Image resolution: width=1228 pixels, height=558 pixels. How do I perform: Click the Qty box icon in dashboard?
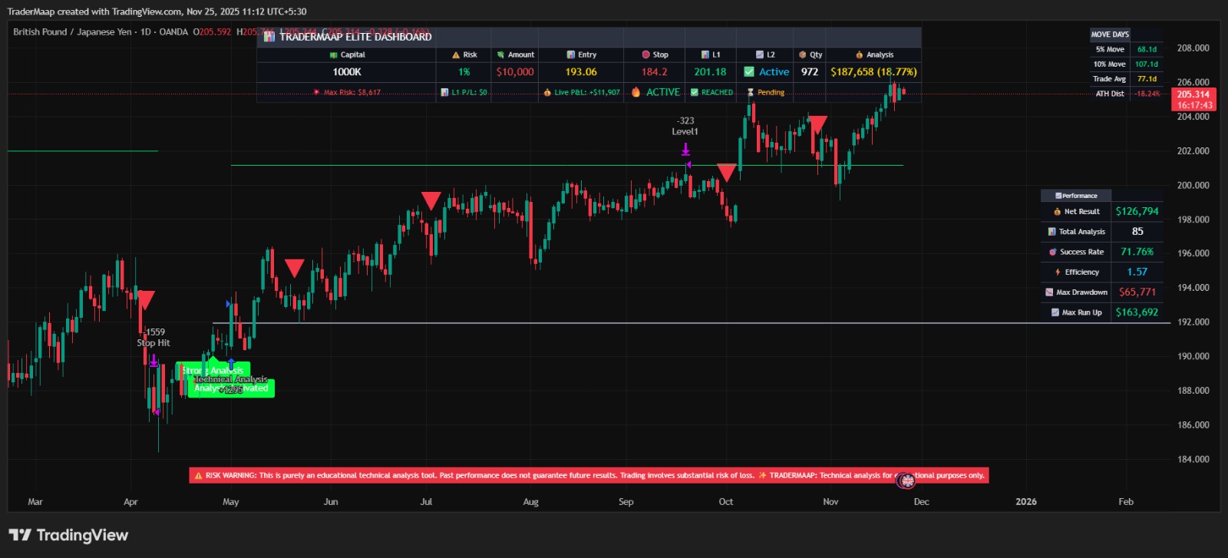pos(803,55)
